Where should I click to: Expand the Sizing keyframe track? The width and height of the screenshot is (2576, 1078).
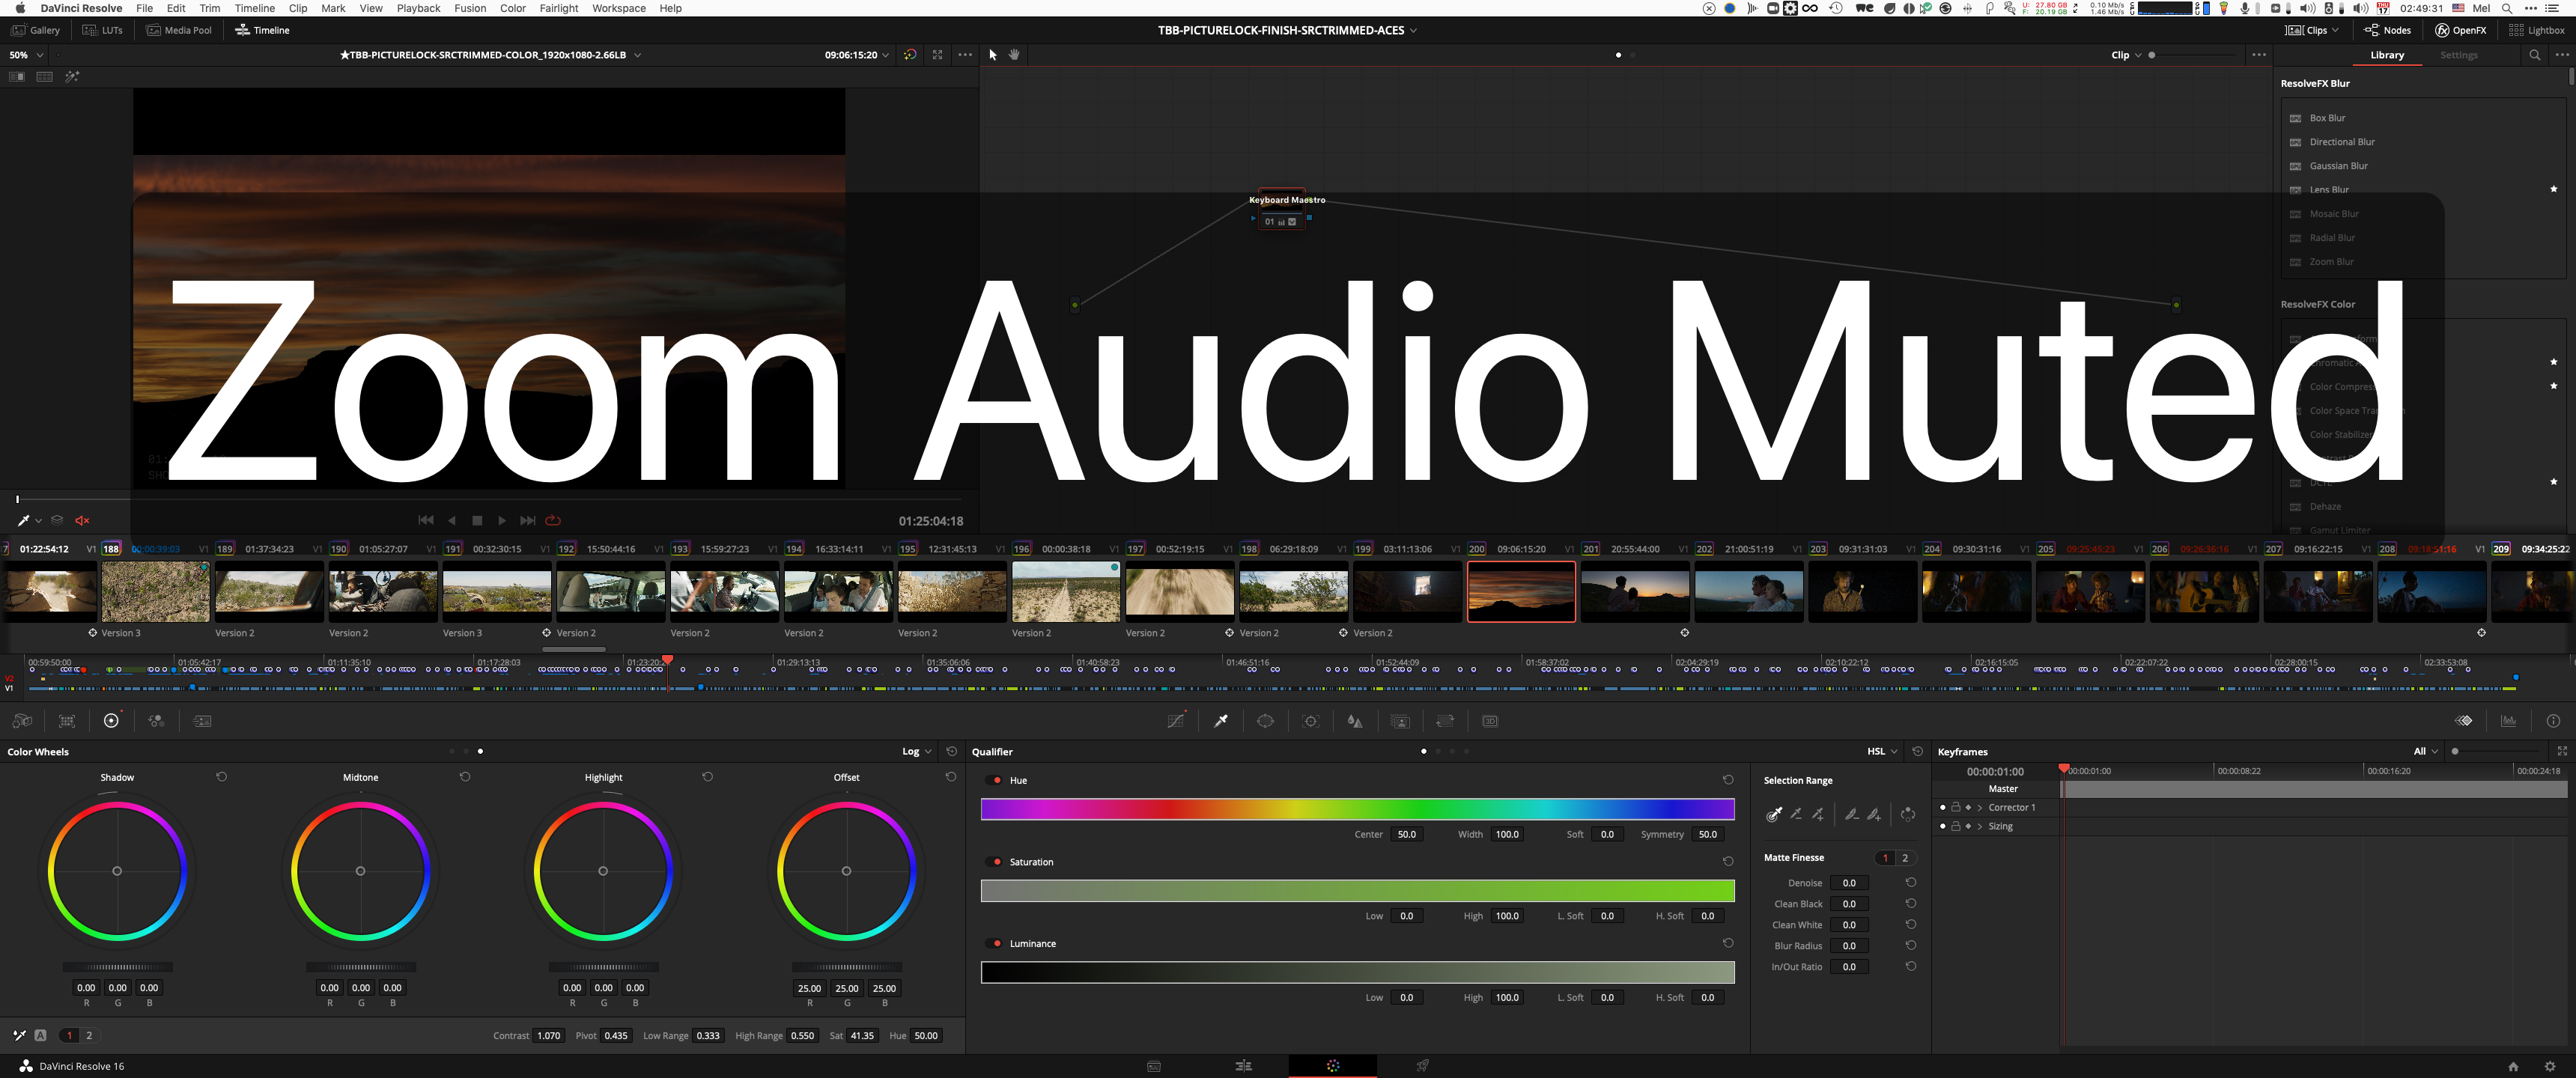[x=1979, y=826]
